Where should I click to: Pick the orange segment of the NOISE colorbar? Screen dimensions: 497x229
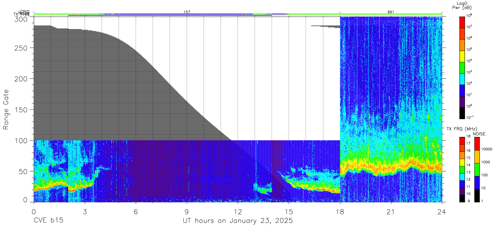click(x=477, y=157)
